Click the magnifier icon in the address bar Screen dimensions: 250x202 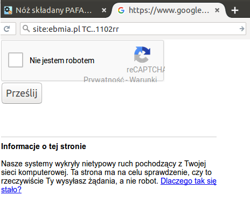pos(26,29)
